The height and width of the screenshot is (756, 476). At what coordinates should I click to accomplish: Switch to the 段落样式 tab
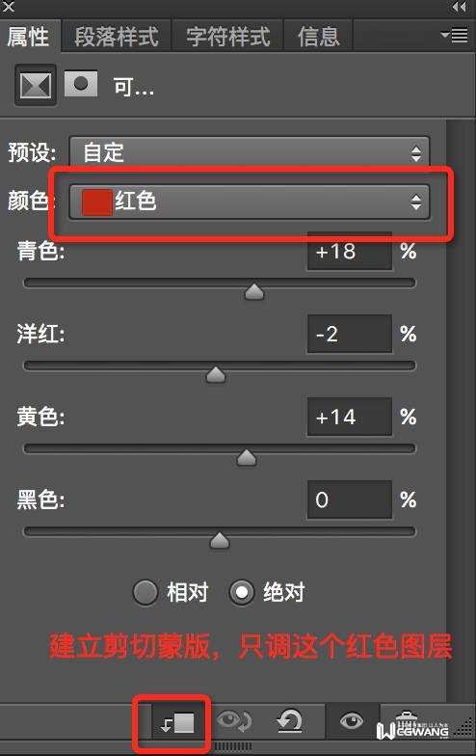point(117,37)
